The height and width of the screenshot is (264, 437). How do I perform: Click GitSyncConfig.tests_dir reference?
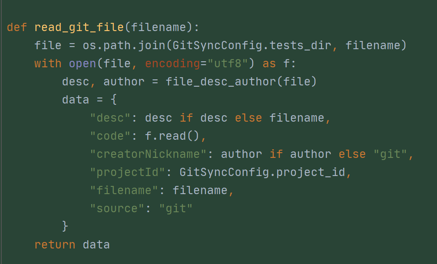tap(252, 45)
